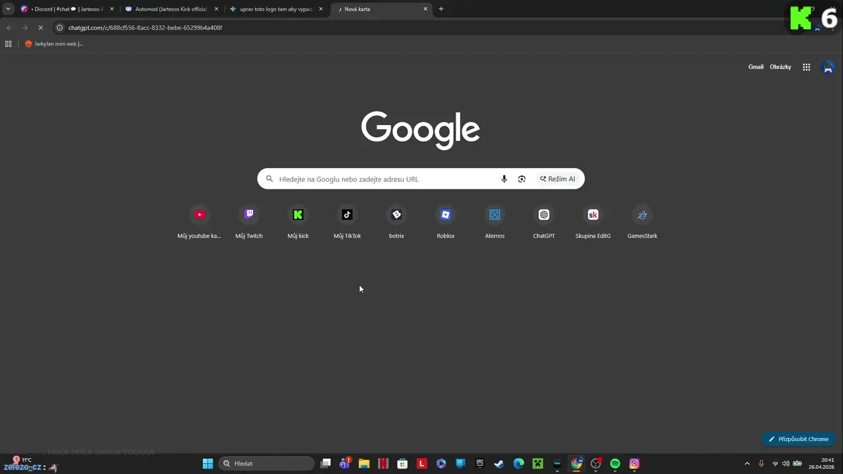Open the Můj Twitch shortcut
This screenshot has width=843, height=474.
point(249,223)
